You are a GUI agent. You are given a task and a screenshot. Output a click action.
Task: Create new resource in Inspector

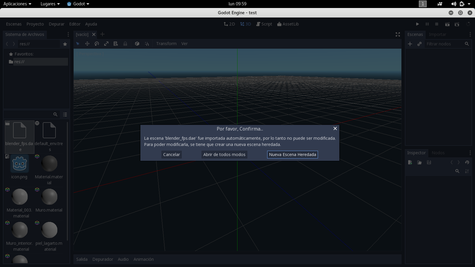tap(410, 162)
